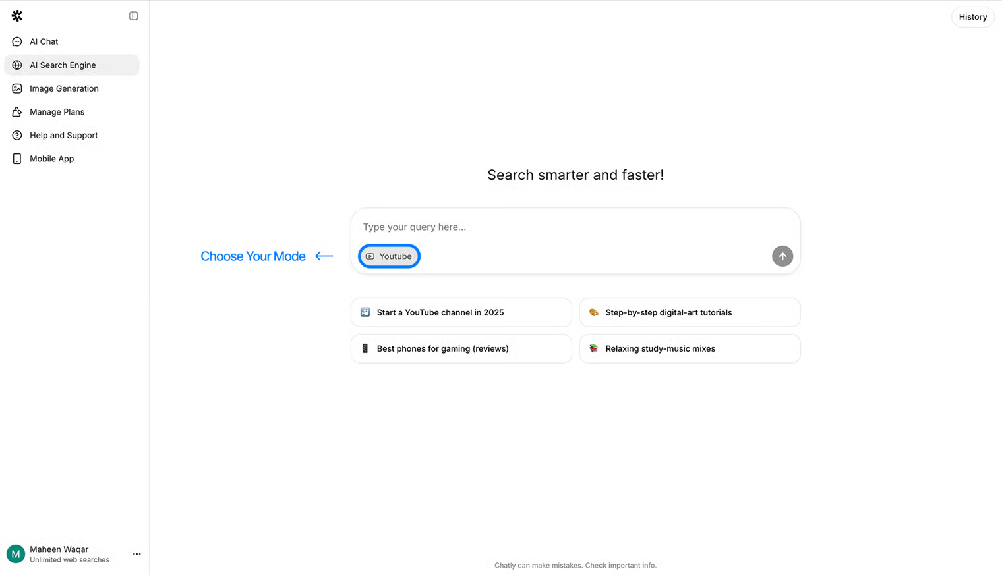Choose "Start a YouTube channel in 2025" suggestion

461,312
